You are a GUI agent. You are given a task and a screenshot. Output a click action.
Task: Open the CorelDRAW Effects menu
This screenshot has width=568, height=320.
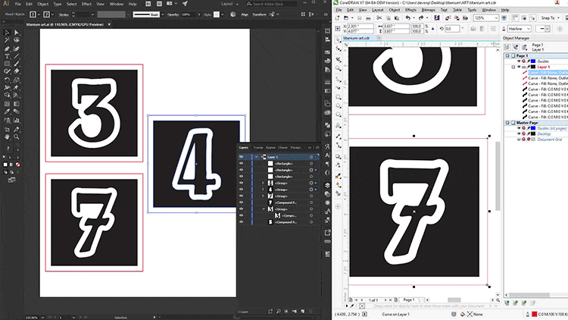coord(410,10)
